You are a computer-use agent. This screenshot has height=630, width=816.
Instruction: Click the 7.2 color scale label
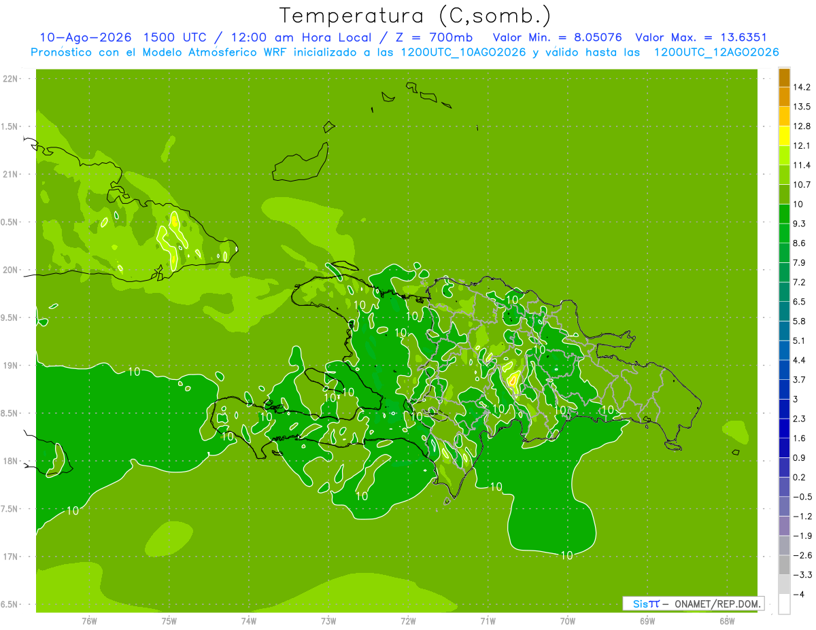800,282
